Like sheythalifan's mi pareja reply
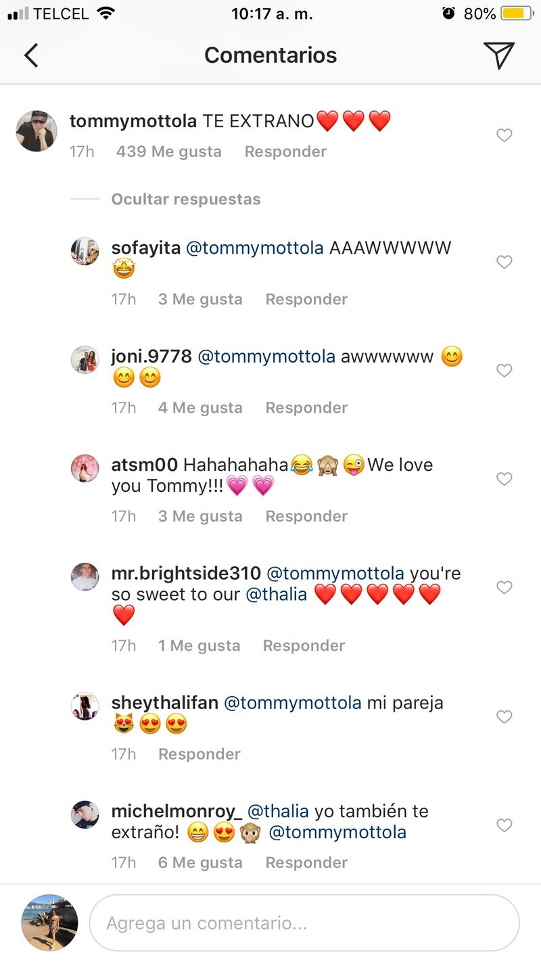Viewport: 541px width, 962px height. (x=504, y=716)
